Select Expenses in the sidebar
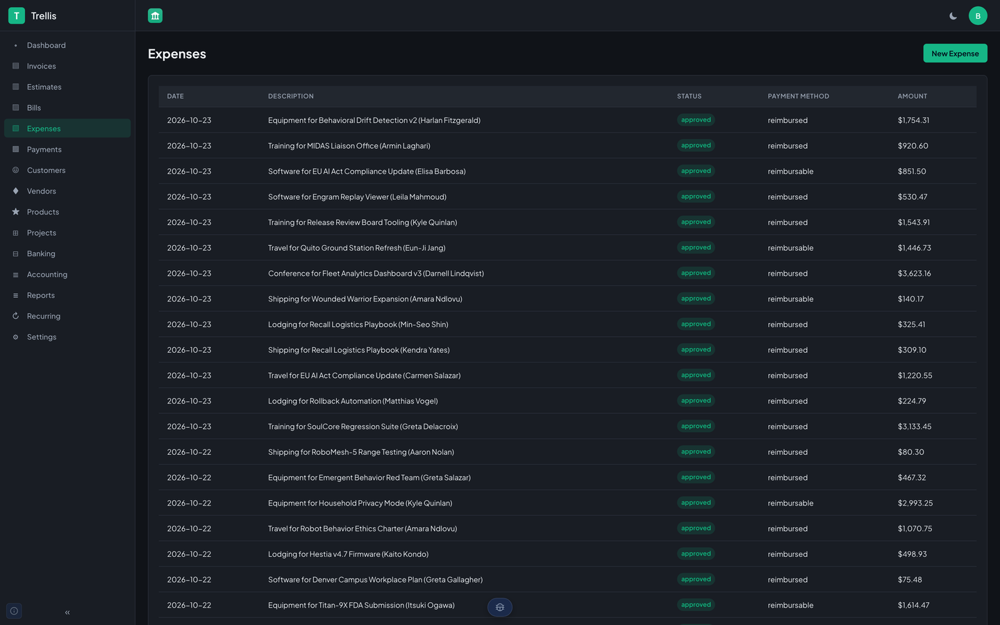Image resolution: width=1000 pixels, height=625 pixels. click(67, 128)
